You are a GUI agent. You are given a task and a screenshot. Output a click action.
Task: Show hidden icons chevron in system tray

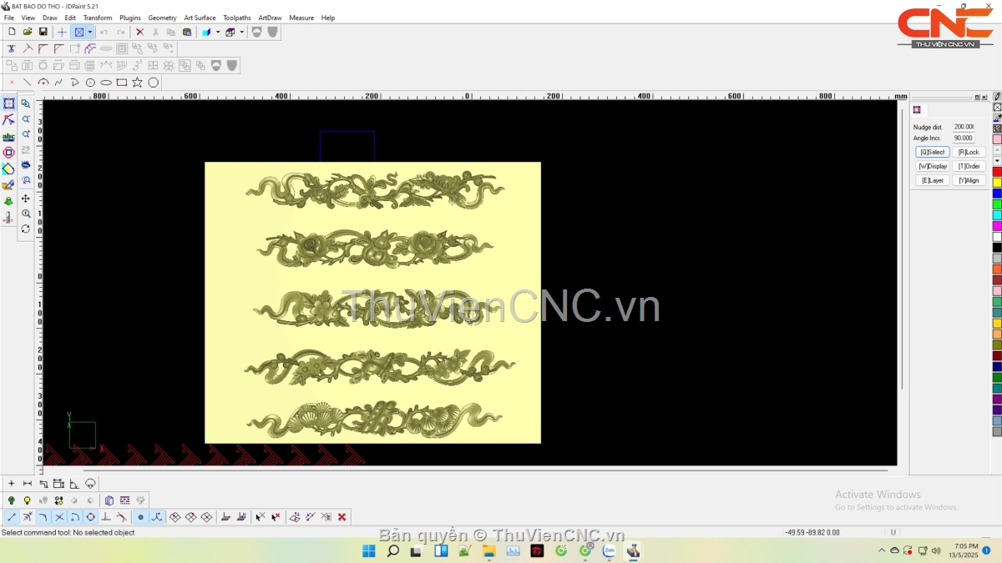coord(882,550)
